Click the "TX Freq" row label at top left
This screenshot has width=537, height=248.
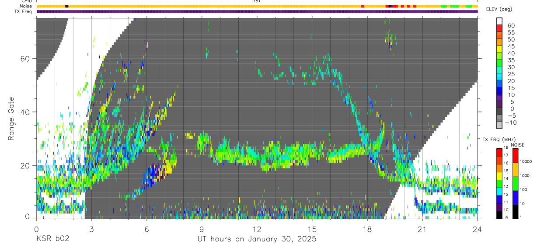[23, 11]
